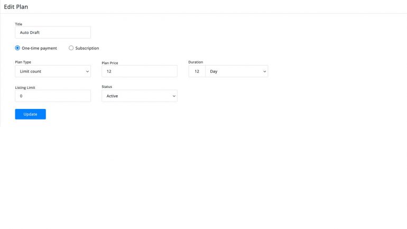Open the Plan Type dropdown showing Limit count
The width and height of the screenshot is (407, 229).
coord(53,71)
